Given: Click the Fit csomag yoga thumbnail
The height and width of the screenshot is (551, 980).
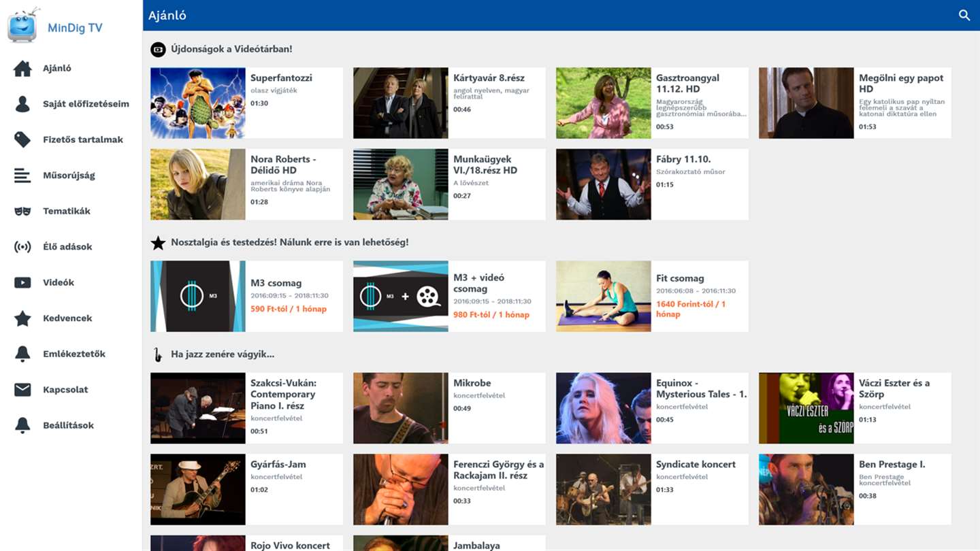Looking at the screenshot, I should [x=604, y=296].
